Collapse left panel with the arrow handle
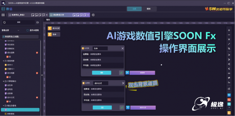The height and width of the screenshot is (116, 235). pyautogui.click(x=42, y=75)
